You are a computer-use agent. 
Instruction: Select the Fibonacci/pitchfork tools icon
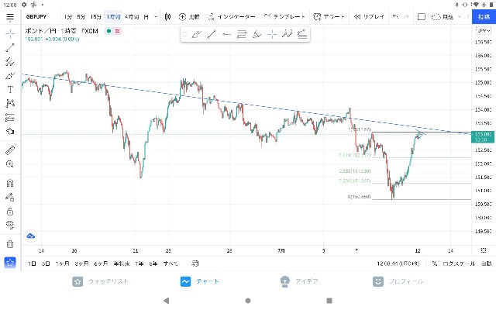pos(10,61)
